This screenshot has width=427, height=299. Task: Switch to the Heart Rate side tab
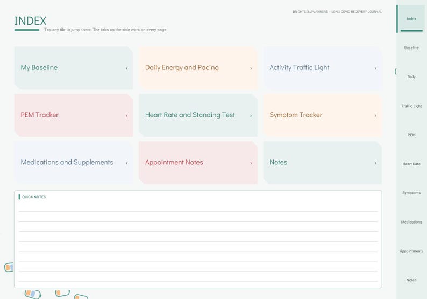411,164
